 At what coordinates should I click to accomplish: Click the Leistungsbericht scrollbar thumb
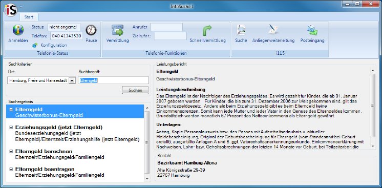tap(373, 106)
